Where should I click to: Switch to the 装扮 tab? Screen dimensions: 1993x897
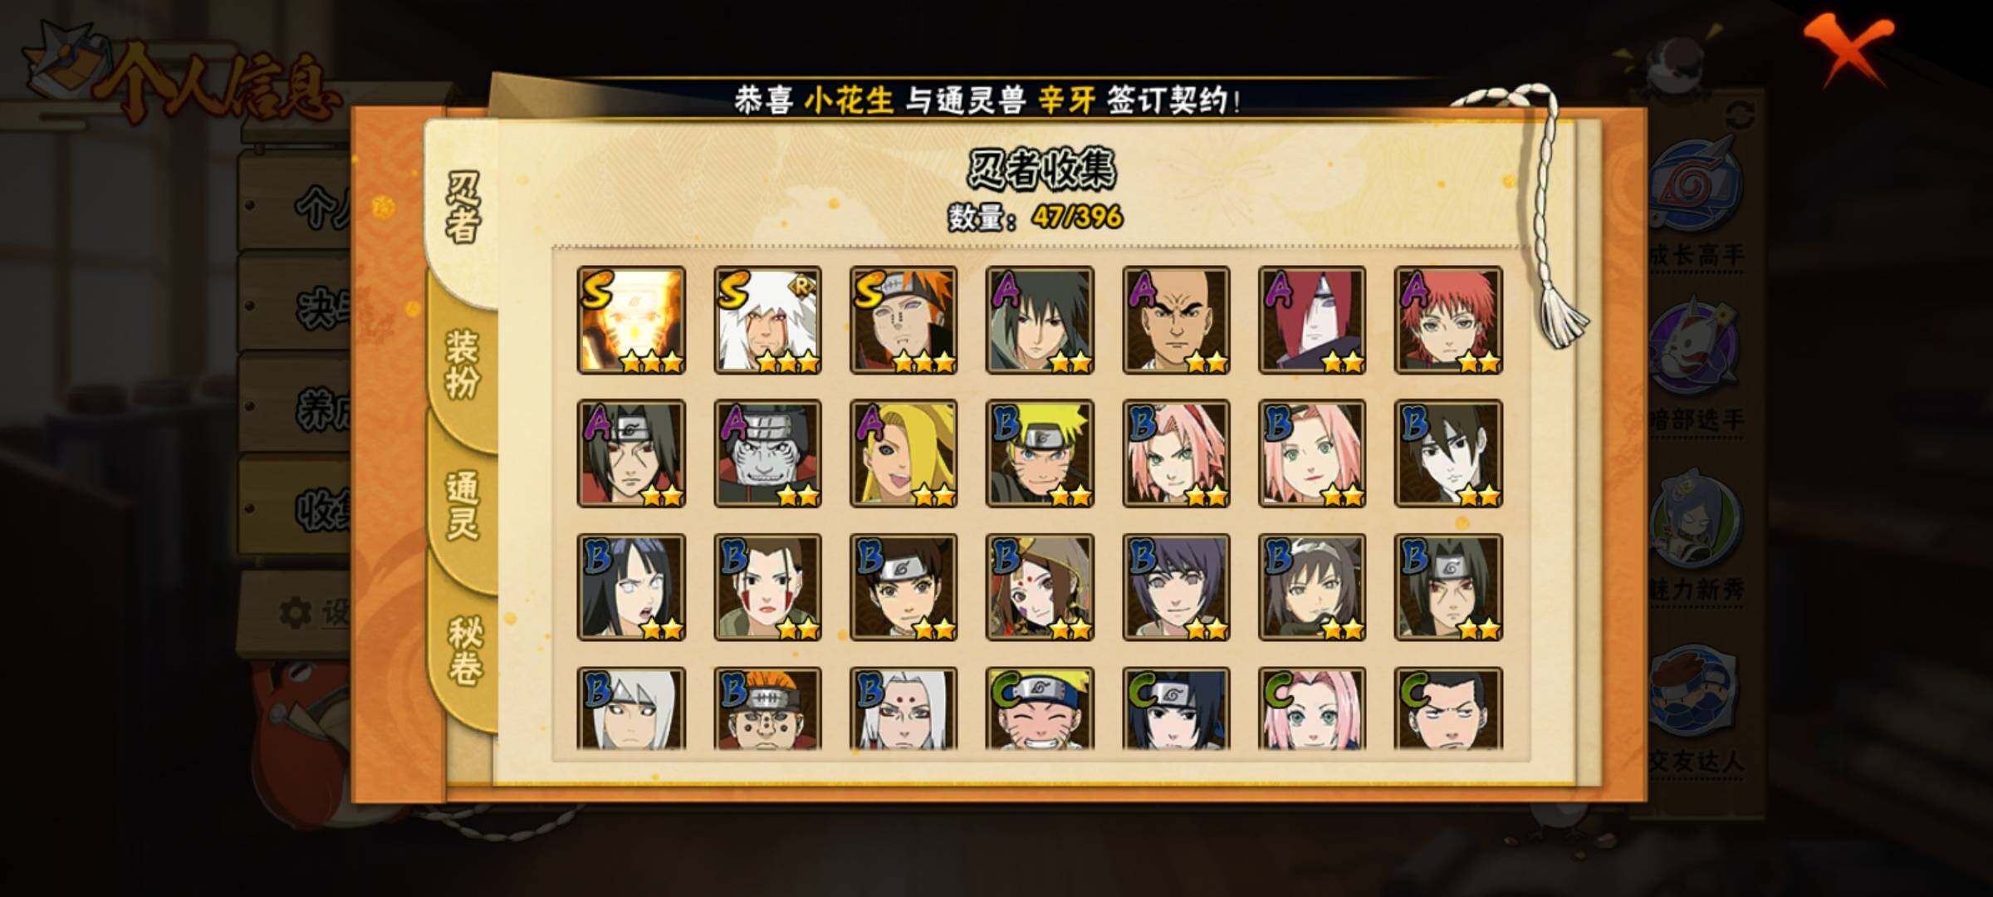(463, 364)
